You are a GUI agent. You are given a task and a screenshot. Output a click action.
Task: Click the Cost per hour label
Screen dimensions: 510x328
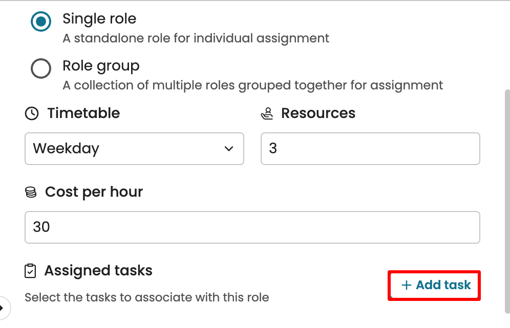tap(94, 193)
